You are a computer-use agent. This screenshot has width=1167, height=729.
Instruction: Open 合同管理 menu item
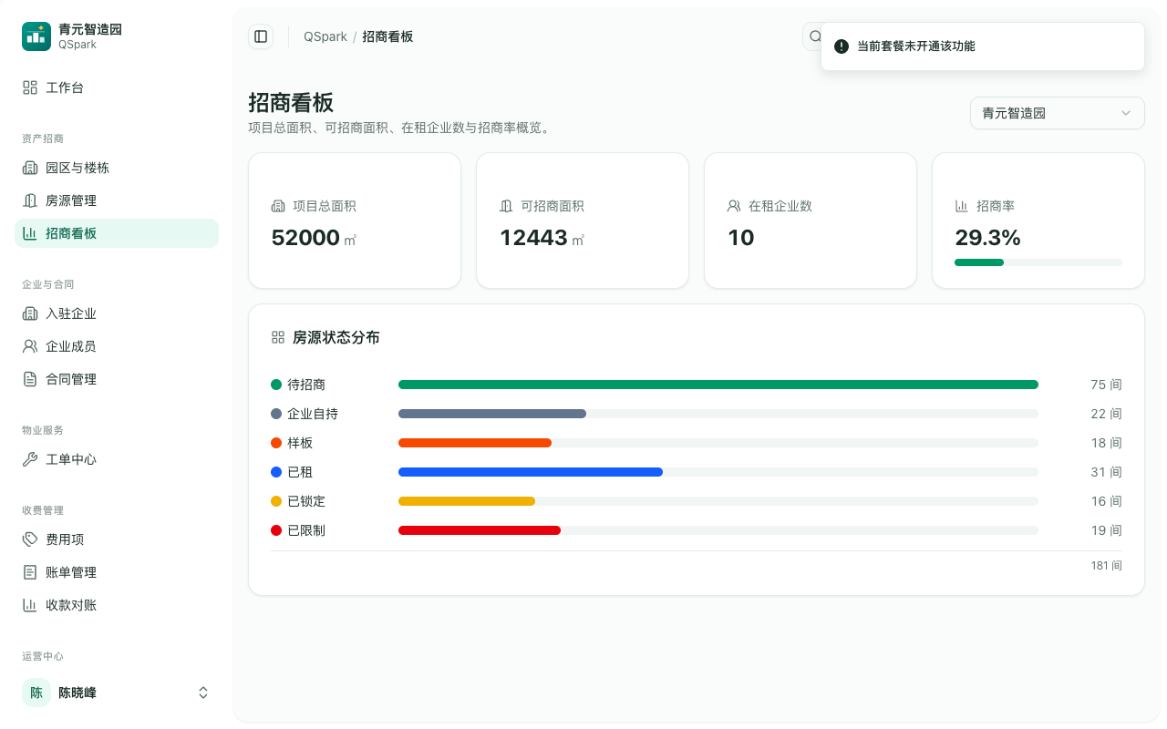pos(117,379)
